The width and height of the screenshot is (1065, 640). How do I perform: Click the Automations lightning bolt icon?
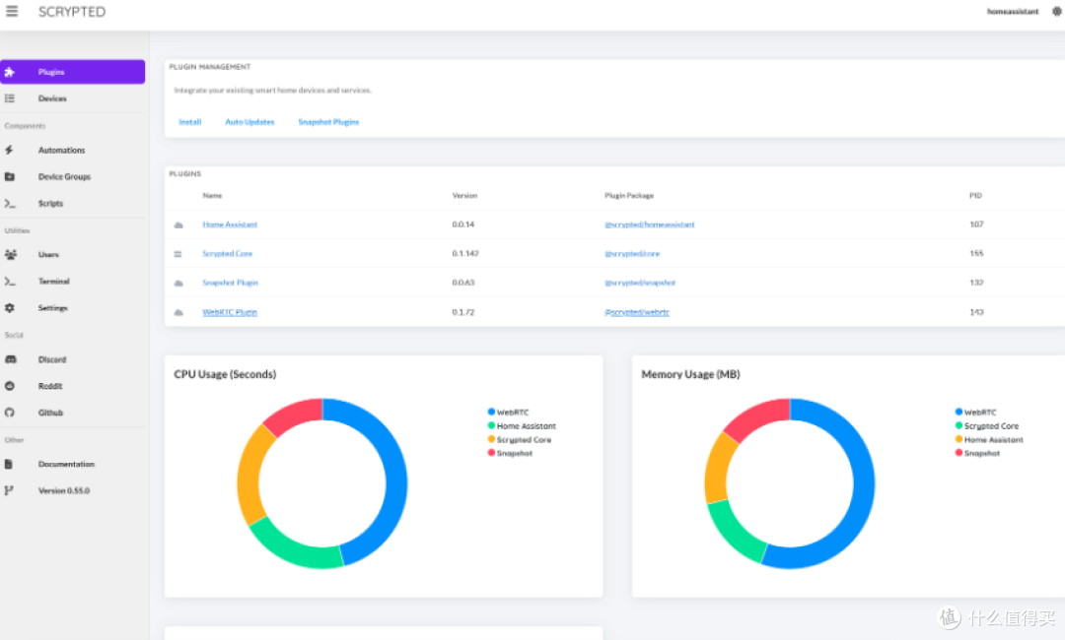pyautogui.click(x=10, y=151)
